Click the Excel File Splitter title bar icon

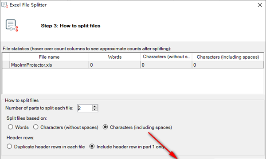(x=4, y=5)
